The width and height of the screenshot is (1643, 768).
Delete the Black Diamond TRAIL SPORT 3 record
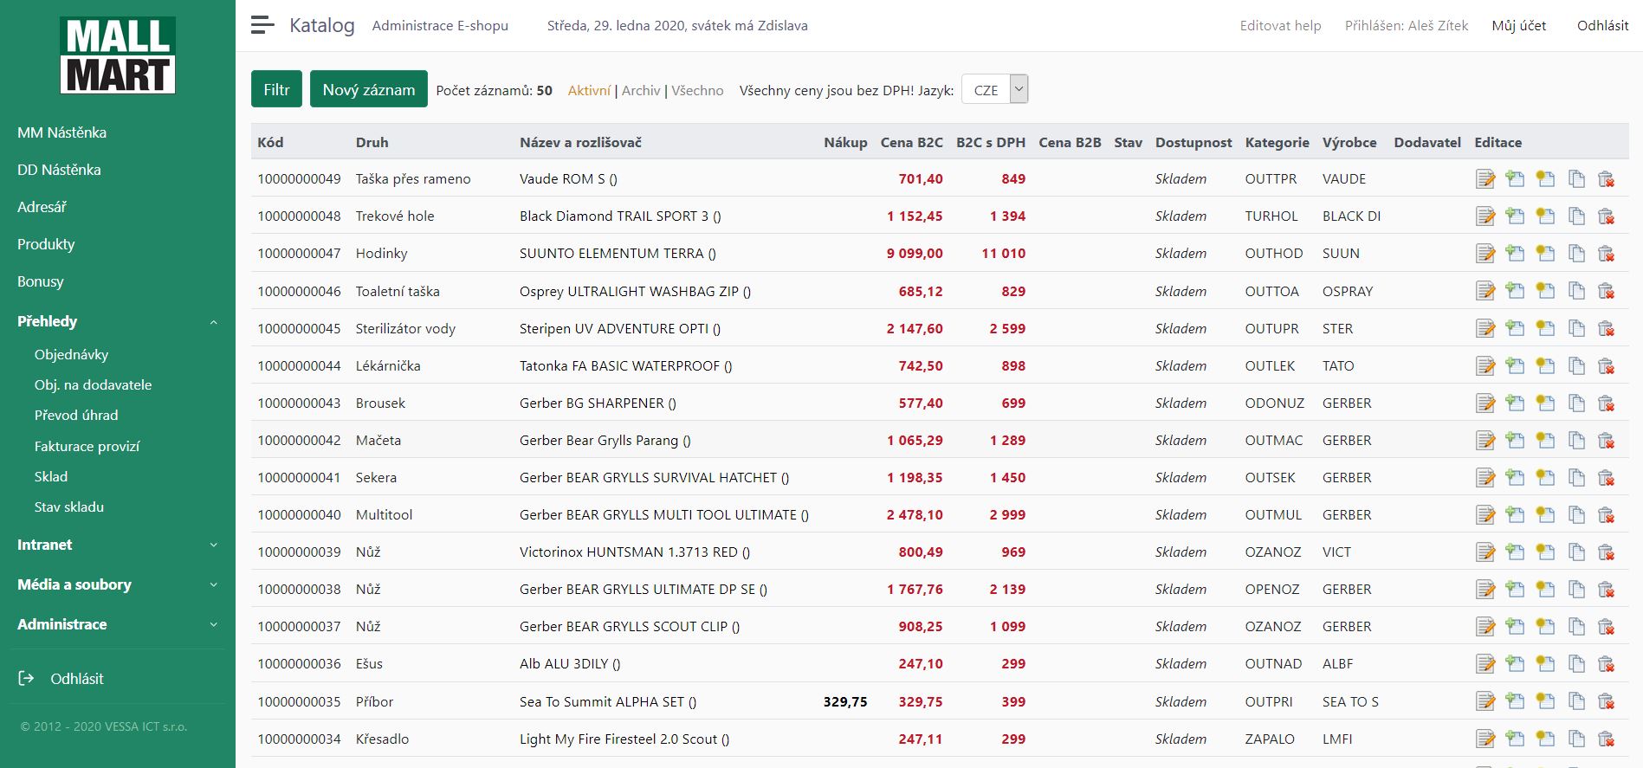coord(1606,216)
